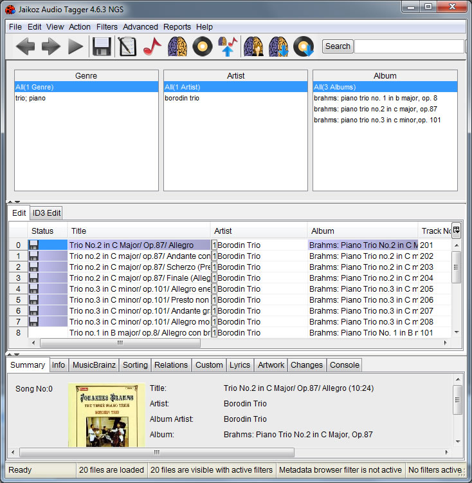Click the Search button
The width and height of the screenshot is (472, 483).
(x=338, y=46)
